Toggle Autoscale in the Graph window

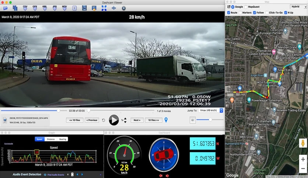click(8, 144)
